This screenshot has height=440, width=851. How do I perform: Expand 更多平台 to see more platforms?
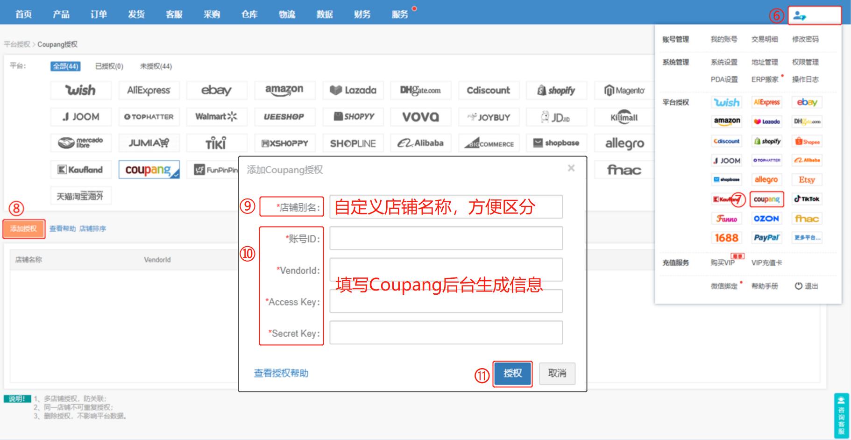point(807,238)
